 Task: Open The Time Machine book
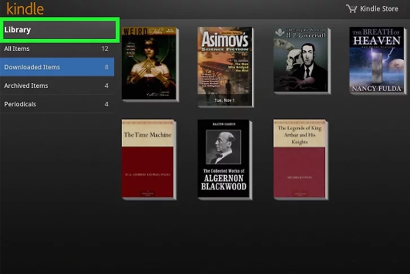click(149, 159)
